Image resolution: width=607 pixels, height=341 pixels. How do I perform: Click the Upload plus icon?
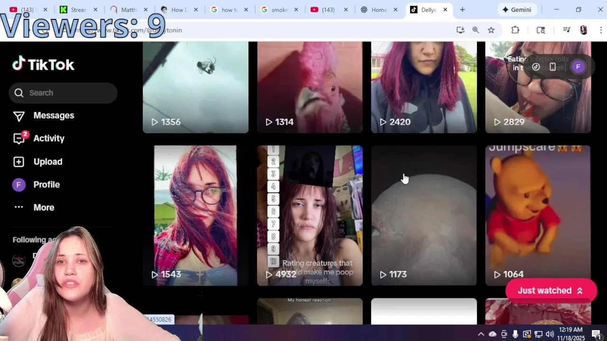(x=18, y=162)
